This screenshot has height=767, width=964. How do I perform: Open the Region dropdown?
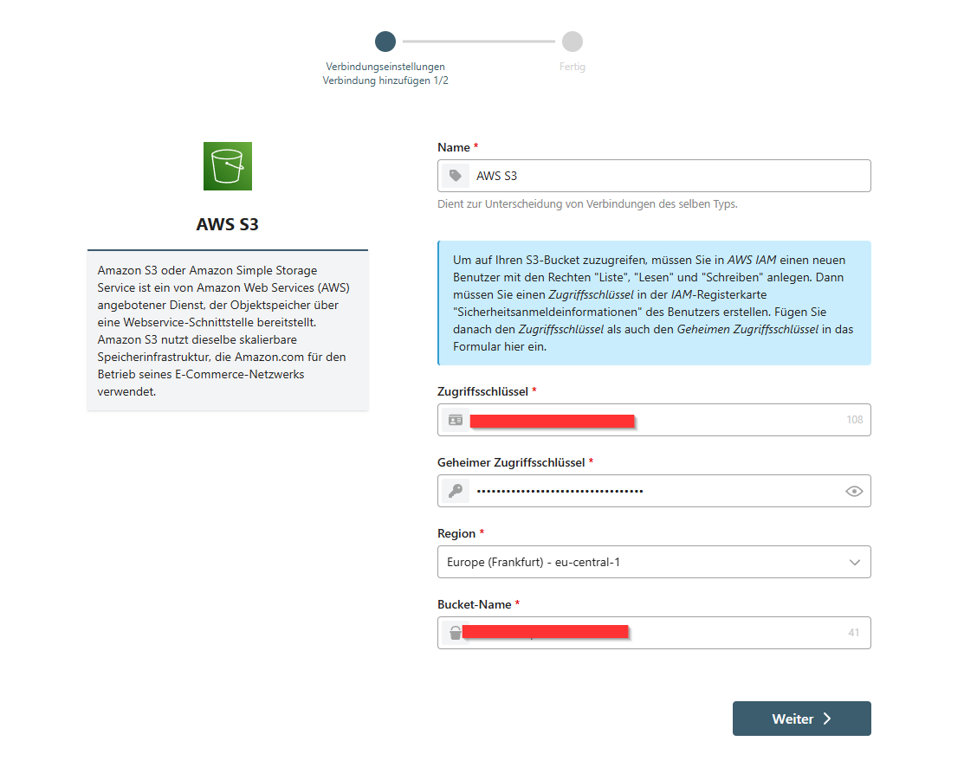click(654, 562)
